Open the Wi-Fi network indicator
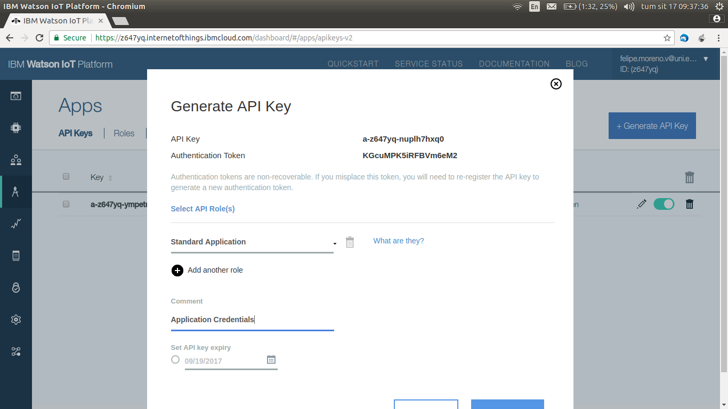The image size is (728, 409). [x=517, y=6]
